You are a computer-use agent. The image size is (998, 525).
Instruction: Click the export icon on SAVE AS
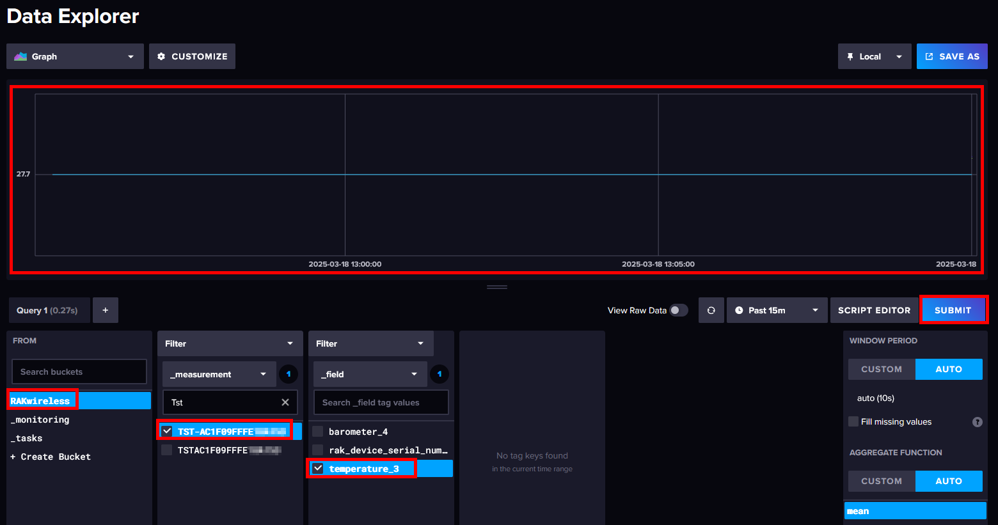tap(930, 56)
